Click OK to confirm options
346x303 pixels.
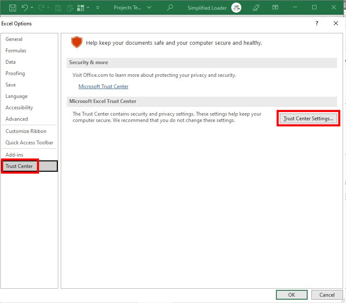click(292, 295)
